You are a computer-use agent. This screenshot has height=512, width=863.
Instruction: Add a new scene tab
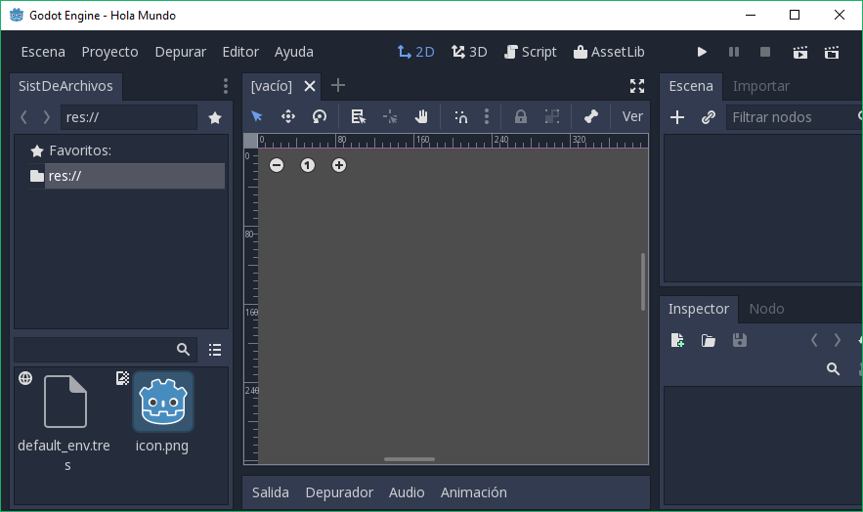(x=338, y=85)
